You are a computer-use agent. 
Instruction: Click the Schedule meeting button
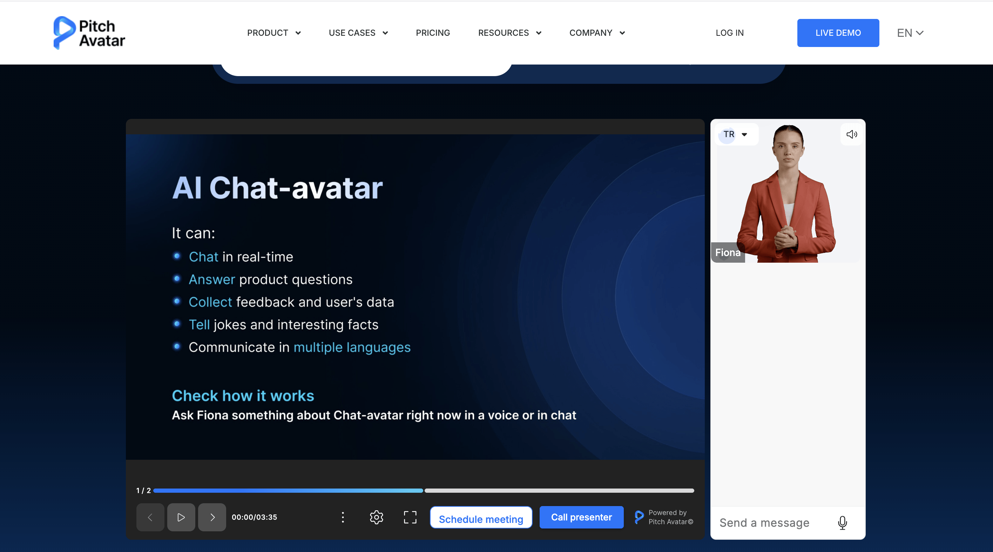(481, 518)
